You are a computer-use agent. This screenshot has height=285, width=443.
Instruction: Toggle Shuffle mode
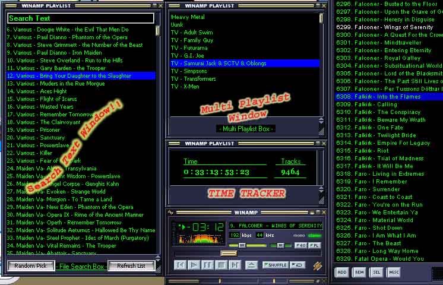pos(276,265)
